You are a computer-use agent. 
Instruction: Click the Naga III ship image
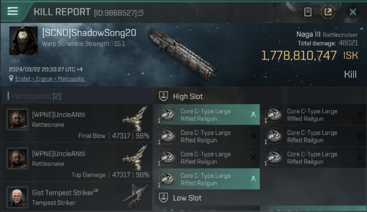[183, 53]
